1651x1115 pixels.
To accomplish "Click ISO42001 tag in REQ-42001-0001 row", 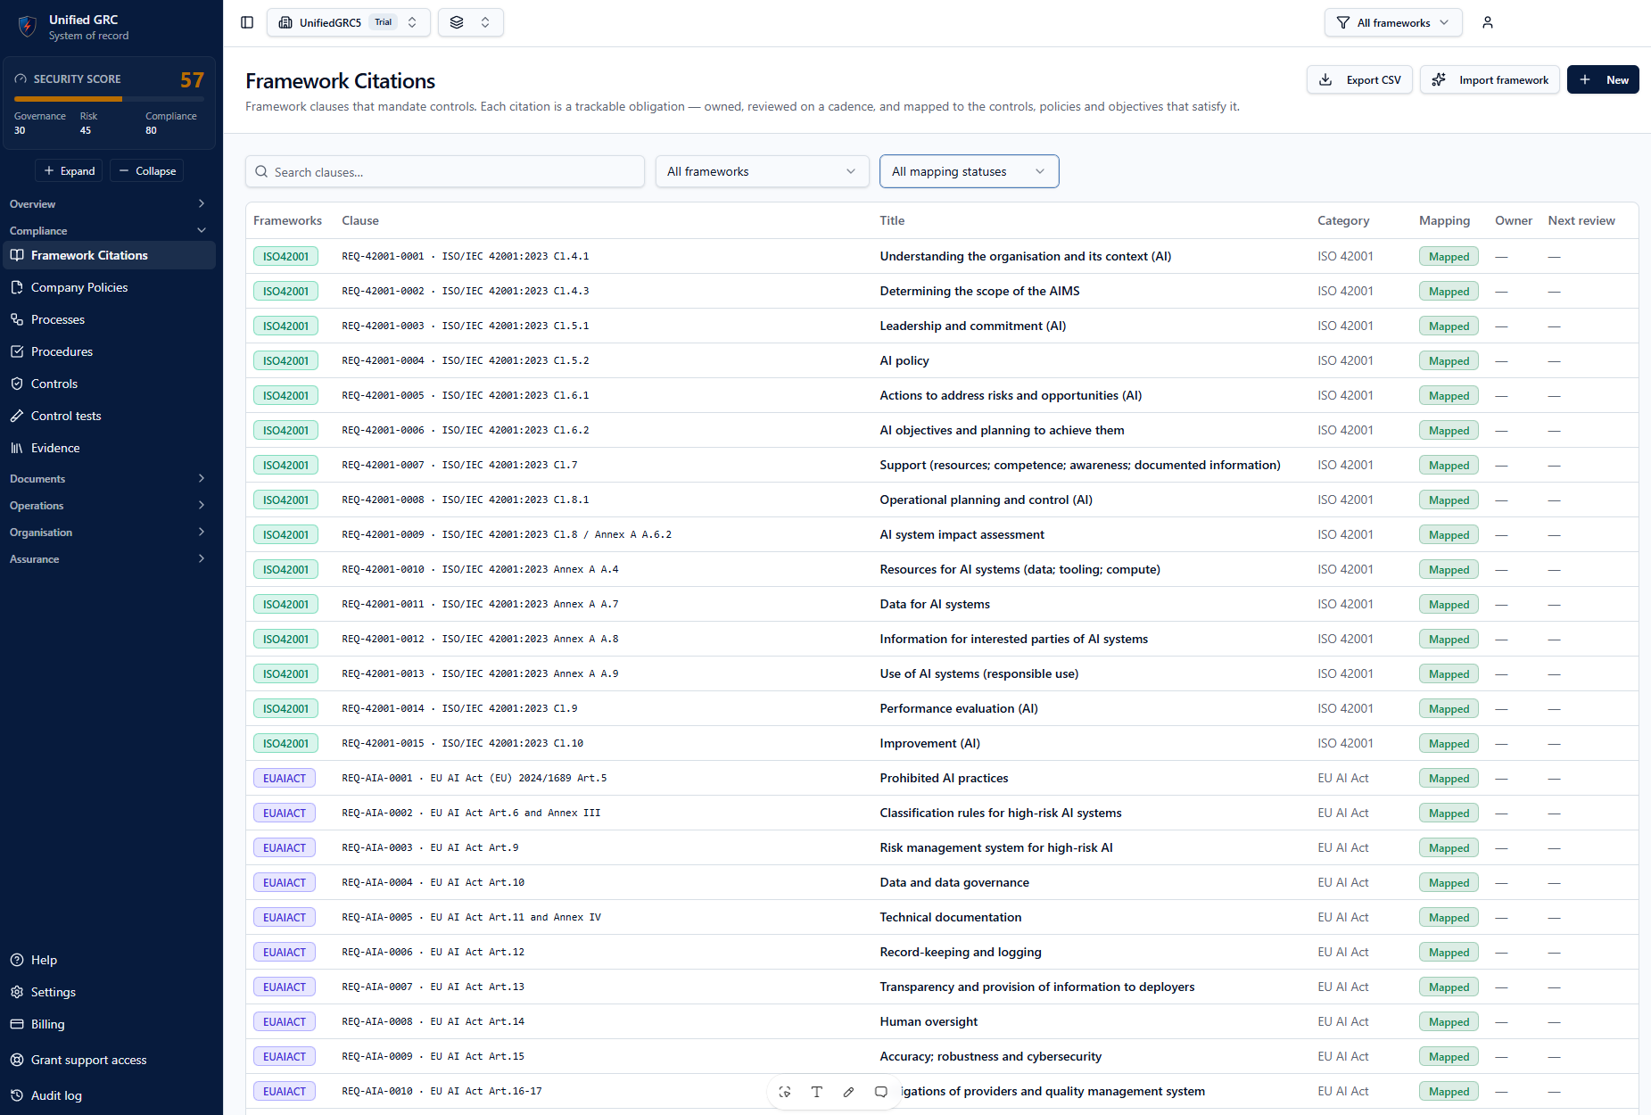I will (285, 256).
